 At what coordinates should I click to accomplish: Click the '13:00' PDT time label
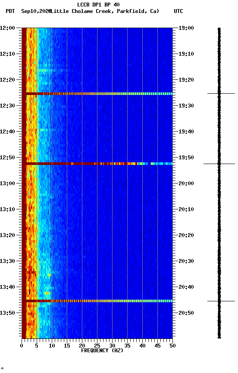point(7,183)
